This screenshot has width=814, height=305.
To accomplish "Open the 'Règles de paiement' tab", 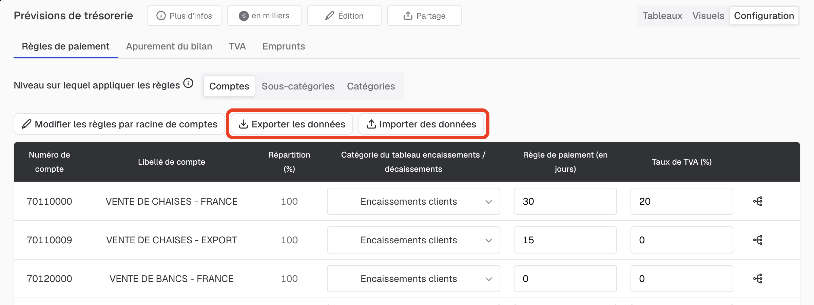I will [x=65, y=46].
